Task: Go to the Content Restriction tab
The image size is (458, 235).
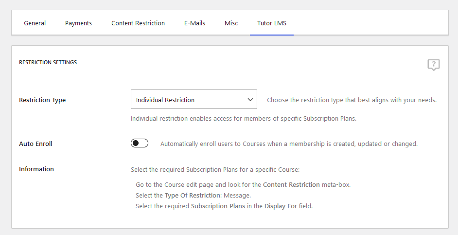Action: [x=138, y=23]
